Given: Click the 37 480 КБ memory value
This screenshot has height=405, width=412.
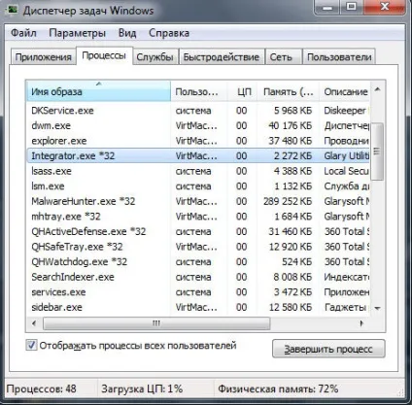Looking at the screenshot, I should (290, 141).
